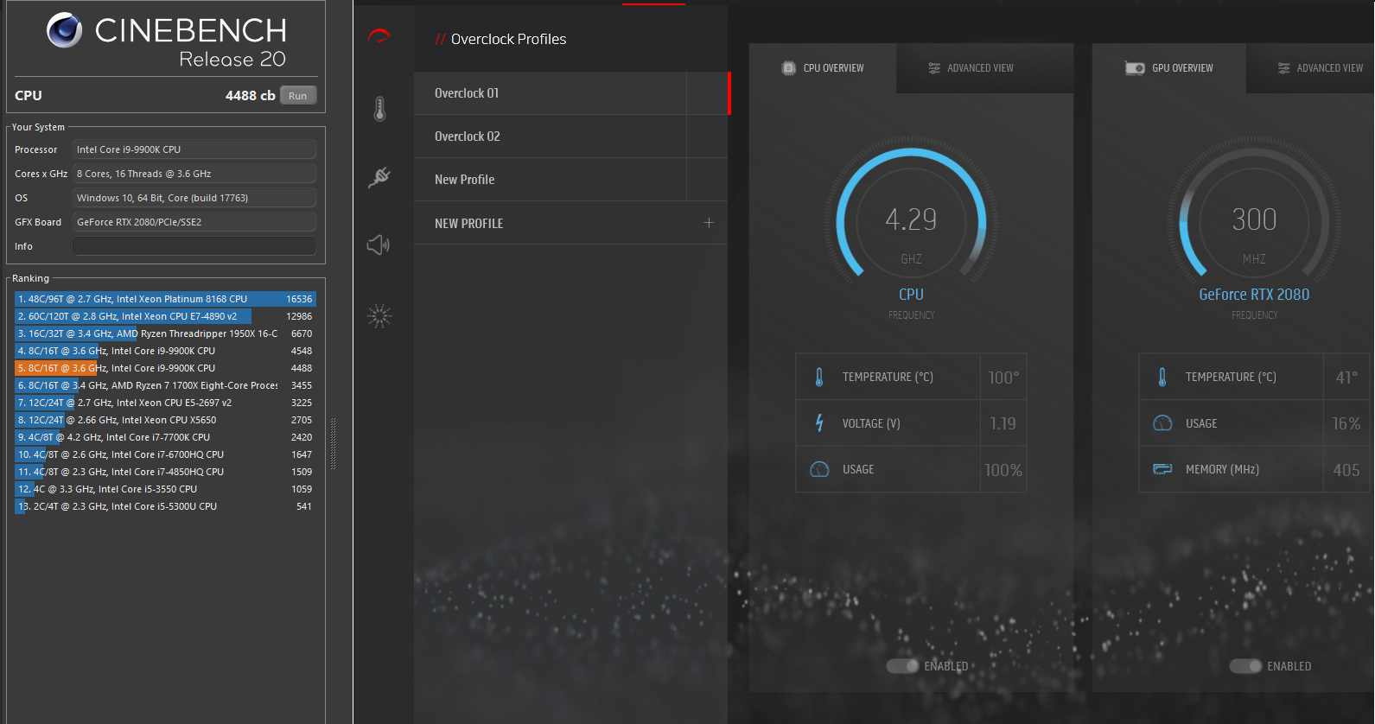This screenshot has width=1375, height=724.
Task: Click the CPU temperature value 100°
Action: [1003, 378]
